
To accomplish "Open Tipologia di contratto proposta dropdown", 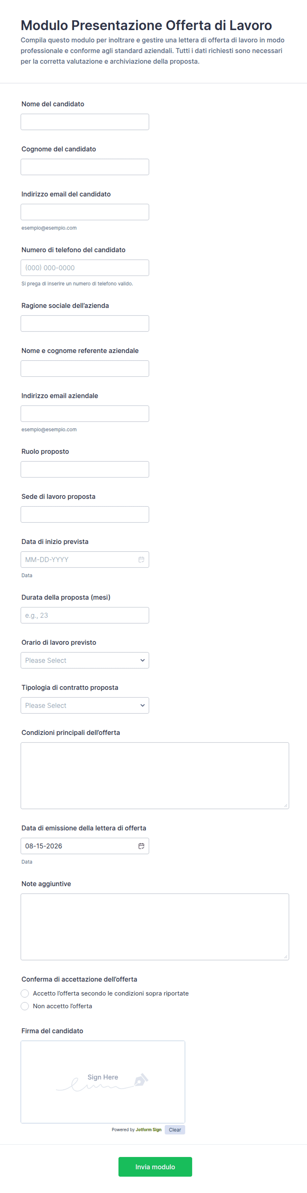I will point(85,705).
